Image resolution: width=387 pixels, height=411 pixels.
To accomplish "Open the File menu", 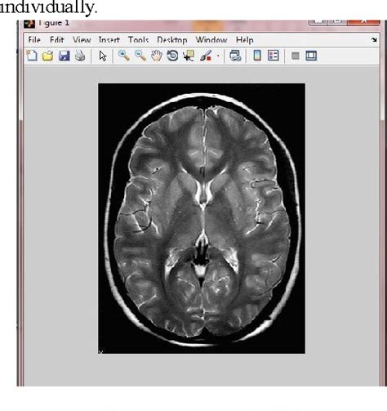I will tap(34, 40).
